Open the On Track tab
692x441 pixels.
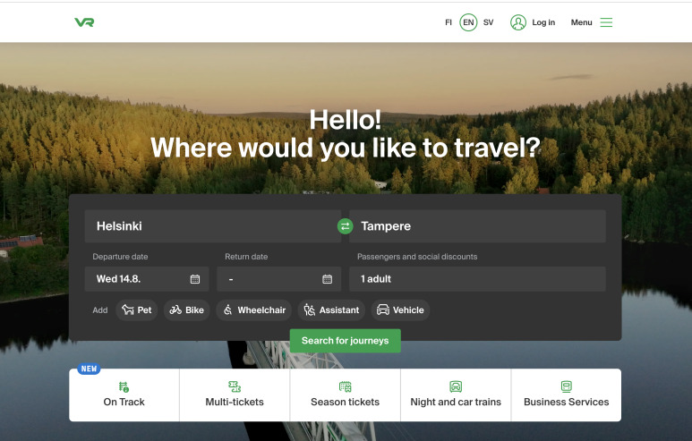click(x=124, y=394)
